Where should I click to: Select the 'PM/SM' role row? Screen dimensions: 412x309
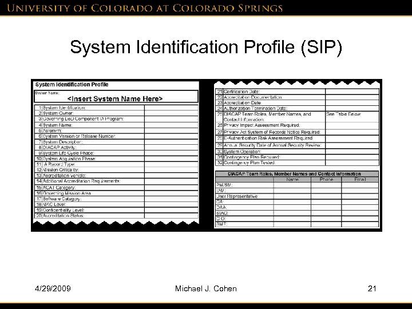(297, 185)
